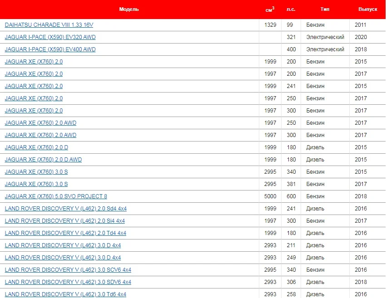The width and height of the screenshot is (386, 298).
Task: Open LAND ROVER DISCOVERY V 3.0 SDV6 4x4 link
Action: pyautogui.click(x=68, y=282)
